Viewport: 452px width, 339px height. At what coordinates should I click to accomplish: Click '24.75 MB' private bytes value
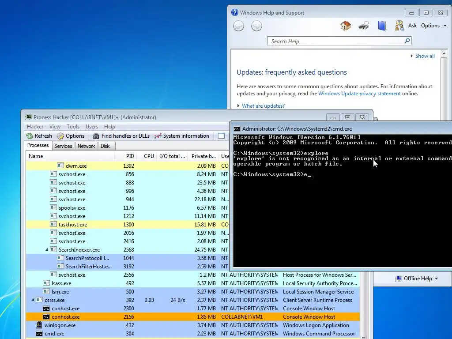point(205,250)
